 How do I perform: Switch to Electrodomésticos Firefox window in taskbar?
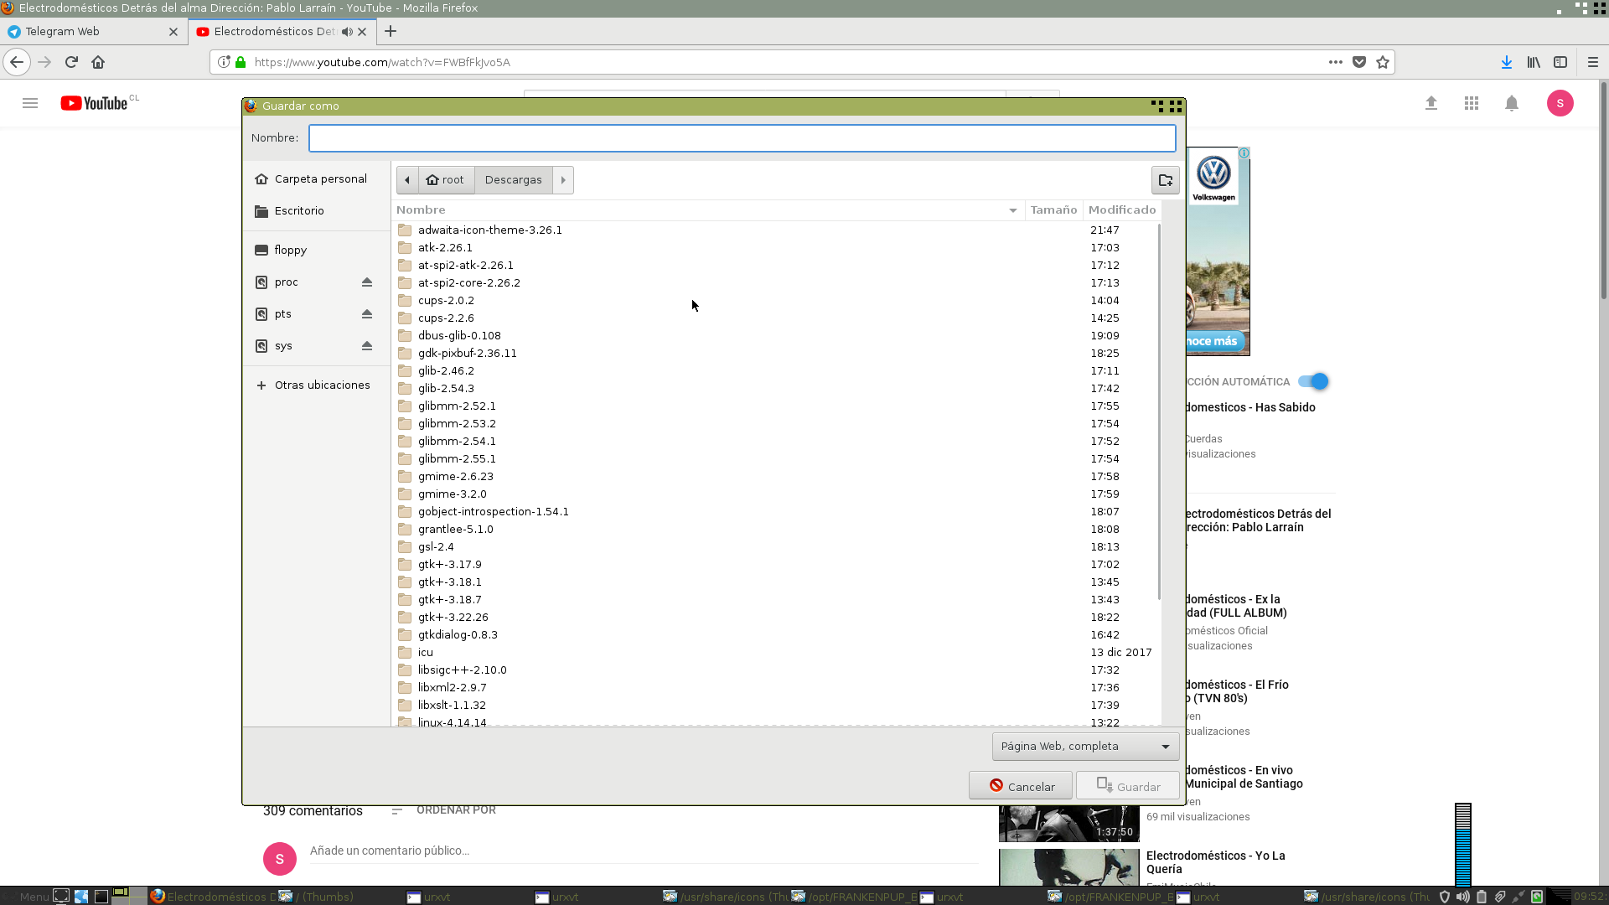pos(213,897)
